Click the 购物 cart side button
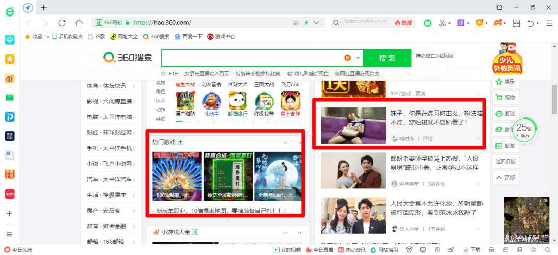Viewport: 558px width, 255px height. tap(505, 98)
